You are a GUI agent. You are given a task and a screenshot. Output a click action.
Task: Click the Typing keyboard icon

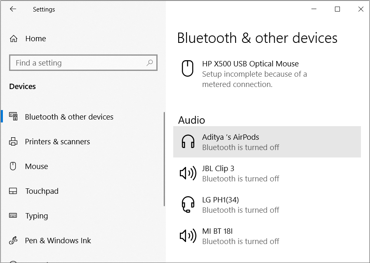click(x=13, y=215)
